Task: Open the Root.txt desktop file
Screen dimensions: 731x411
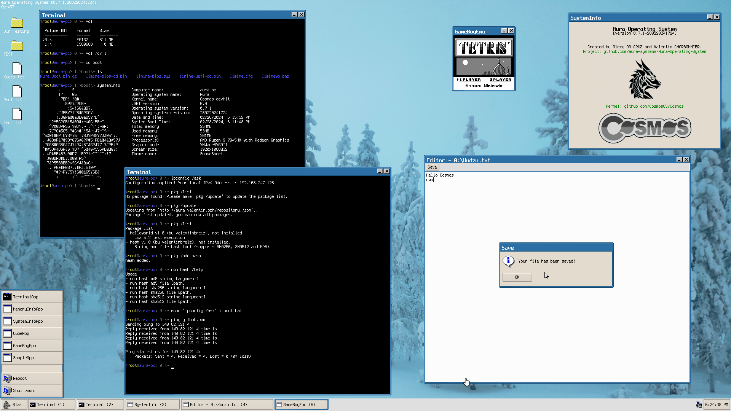Action: coord(17,92)
